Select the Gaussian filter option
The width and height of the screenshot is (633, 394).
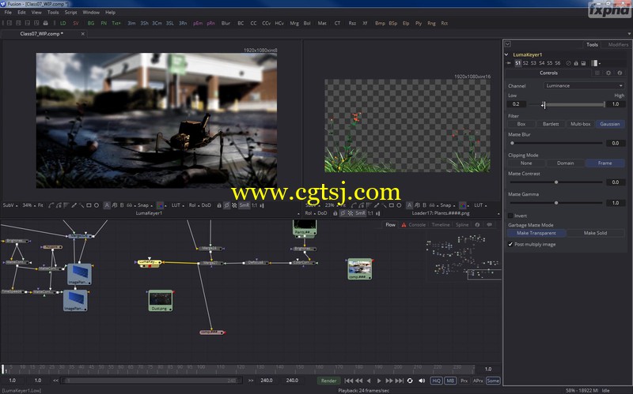[x=610, y=124]
